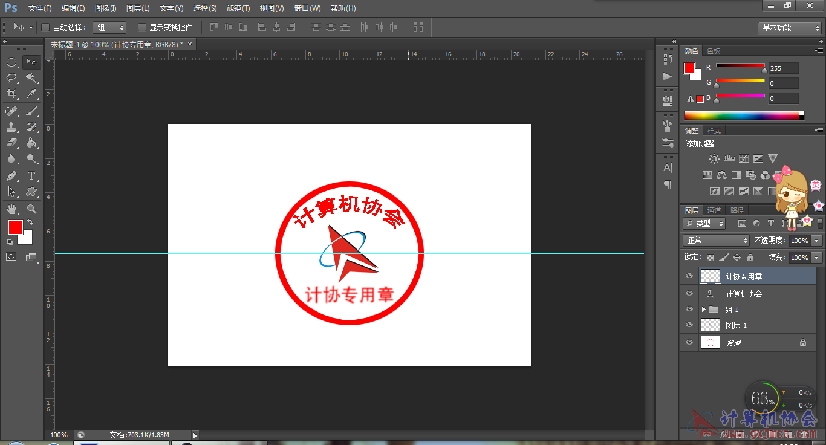
Task: Enable the 自动选择 checkbox
Action: pos(45,27)
